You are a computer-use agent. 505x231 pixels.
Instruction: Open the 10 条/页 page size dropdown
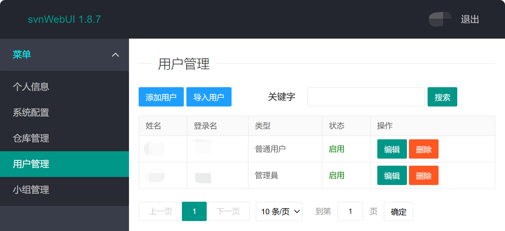[x=279, y=211]
